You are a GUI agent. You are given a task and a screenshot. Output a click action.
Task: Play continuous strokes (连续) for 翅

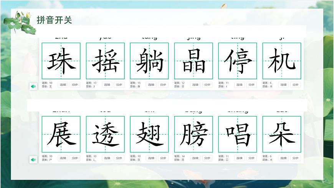151,158
